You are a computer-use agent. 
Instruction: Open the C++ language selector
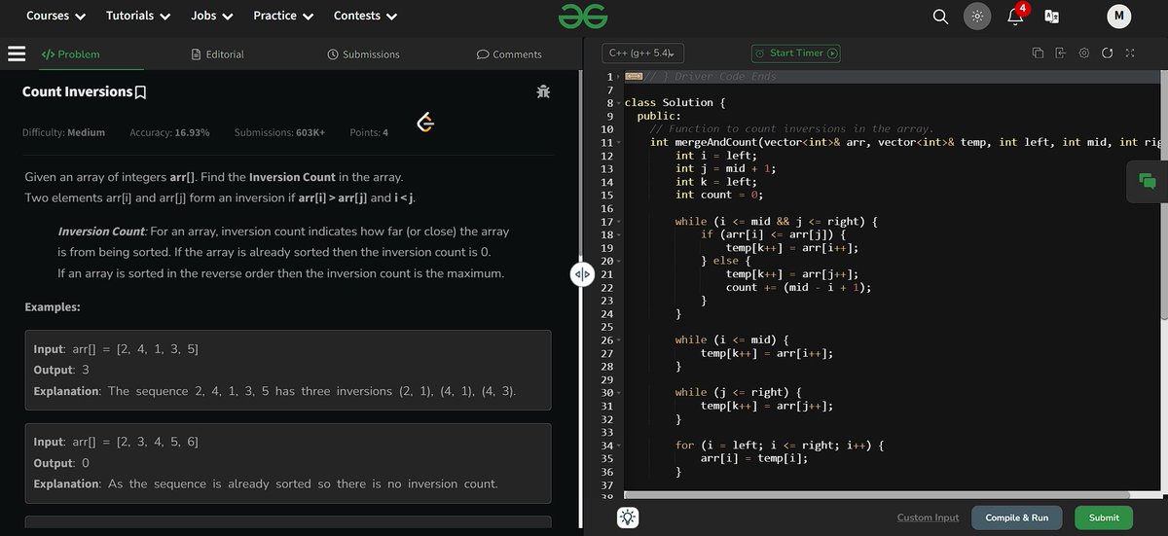pos(643,54)
